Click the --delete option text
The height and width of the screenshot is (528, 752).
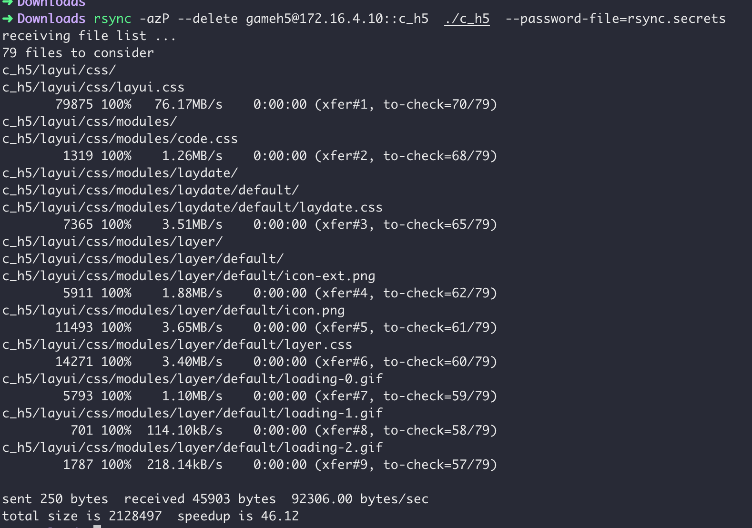(x=207, y=19)
